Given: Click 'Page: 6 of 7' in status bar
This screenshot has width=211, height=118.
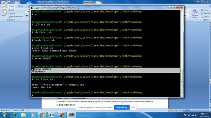Looking at the screenshot, I should coord(6,110).
